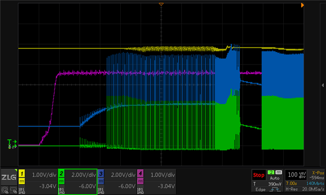The image size is (326, 195).
Task: Click the red Stop run-state button
Action: click(259, 175)
